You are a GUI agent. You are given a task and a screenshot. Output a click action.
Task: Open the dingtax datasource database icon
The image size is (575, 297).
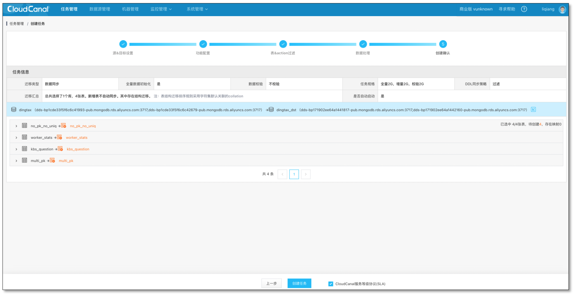pyautogui.click(x=13, y=110)
